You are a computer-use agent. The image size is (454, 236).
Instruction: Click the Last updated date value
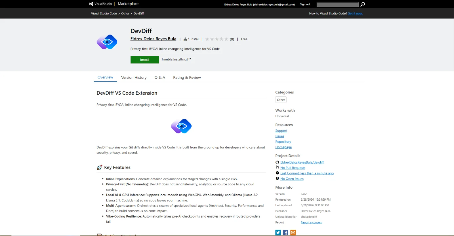pyautogui.click(x=315, y=205)
